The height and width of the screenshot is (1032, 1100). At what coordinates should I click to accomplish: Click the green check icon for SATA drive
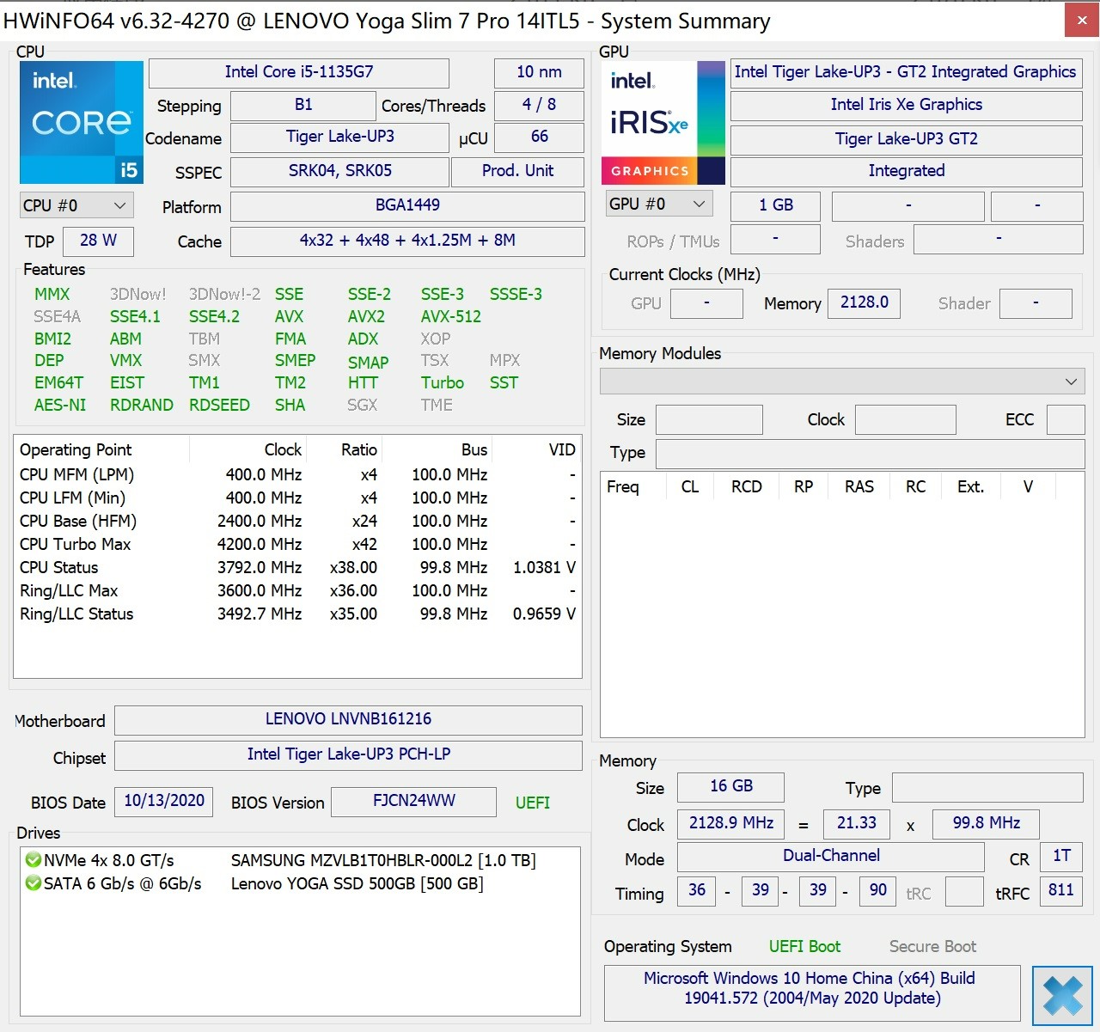[33, 883]
